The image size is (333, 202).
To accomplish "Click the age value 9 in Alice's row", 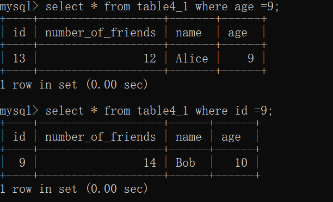I will pos(251,58).
